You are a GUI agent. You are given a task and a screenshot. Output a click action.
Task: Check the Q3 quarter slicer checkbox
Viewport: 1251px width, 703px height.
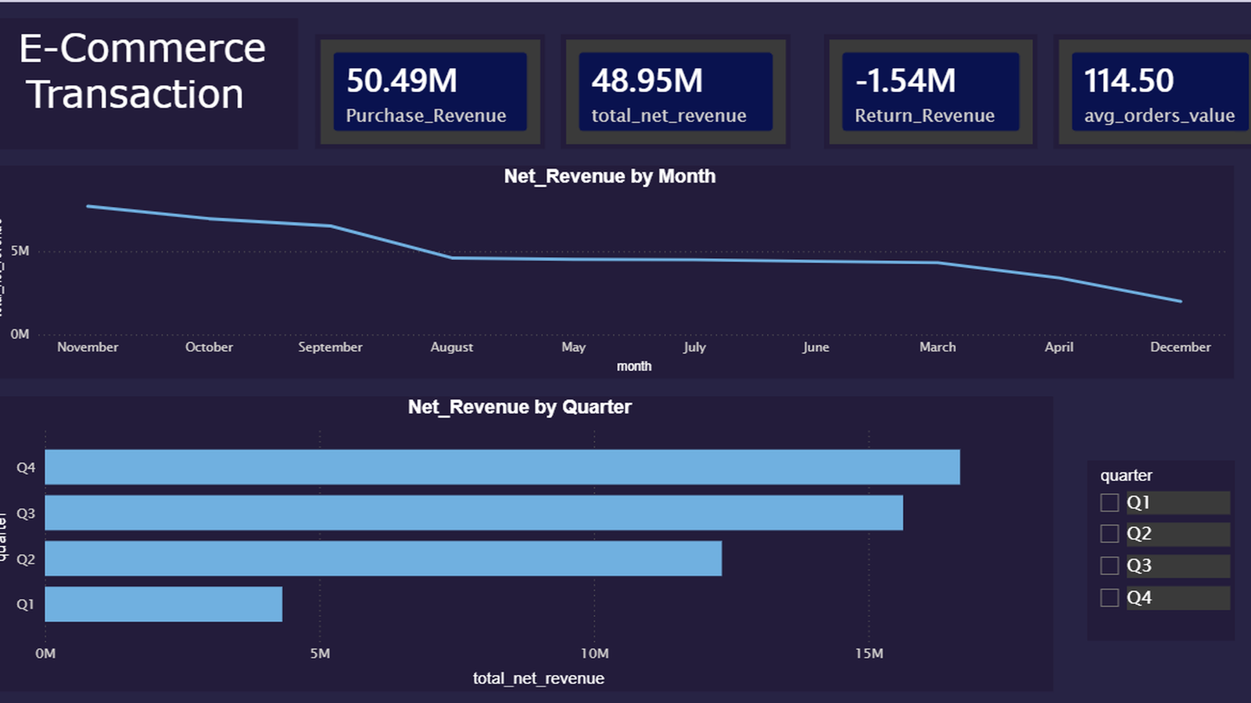point(1109,566)
